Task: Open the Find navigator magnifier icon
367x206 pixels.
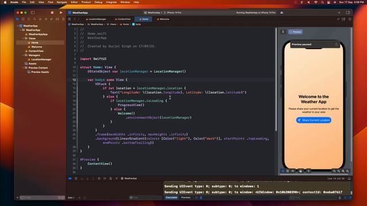Action: [34, 19]
